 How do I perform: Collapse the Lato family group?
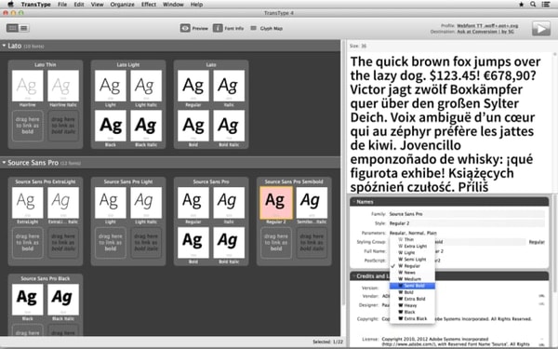pos(4,46)
